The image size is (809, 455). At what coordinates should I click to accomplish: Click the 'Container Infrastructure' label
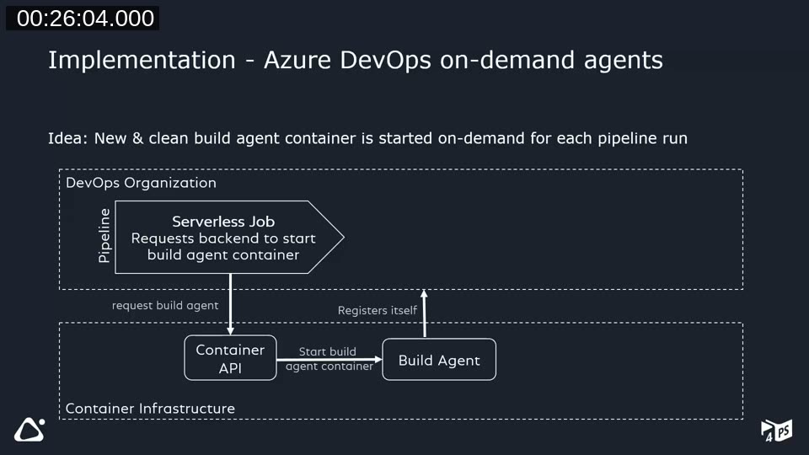[x=150, y=409]
